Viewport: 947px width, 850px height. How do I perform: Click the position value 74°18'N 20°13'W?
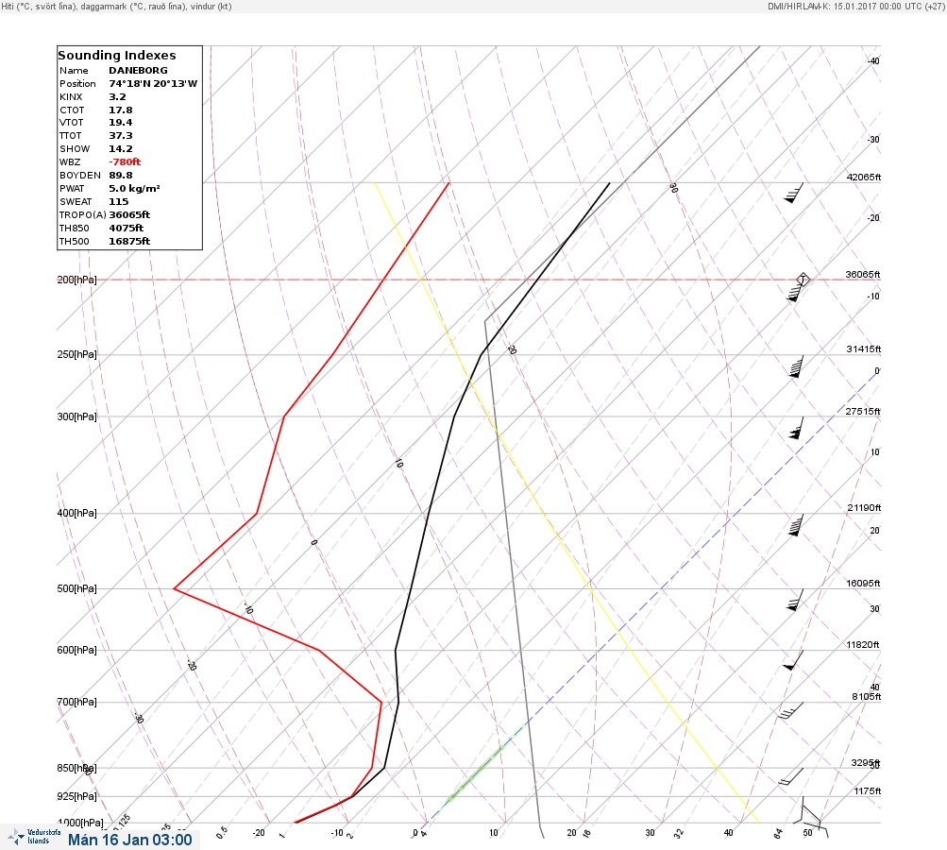coord(153,83)
